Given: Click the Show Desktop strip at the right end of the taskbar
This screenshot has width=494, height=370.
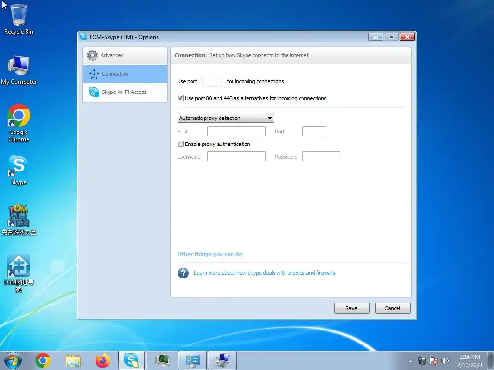Looking at the screenshot, I should [491, 360].
